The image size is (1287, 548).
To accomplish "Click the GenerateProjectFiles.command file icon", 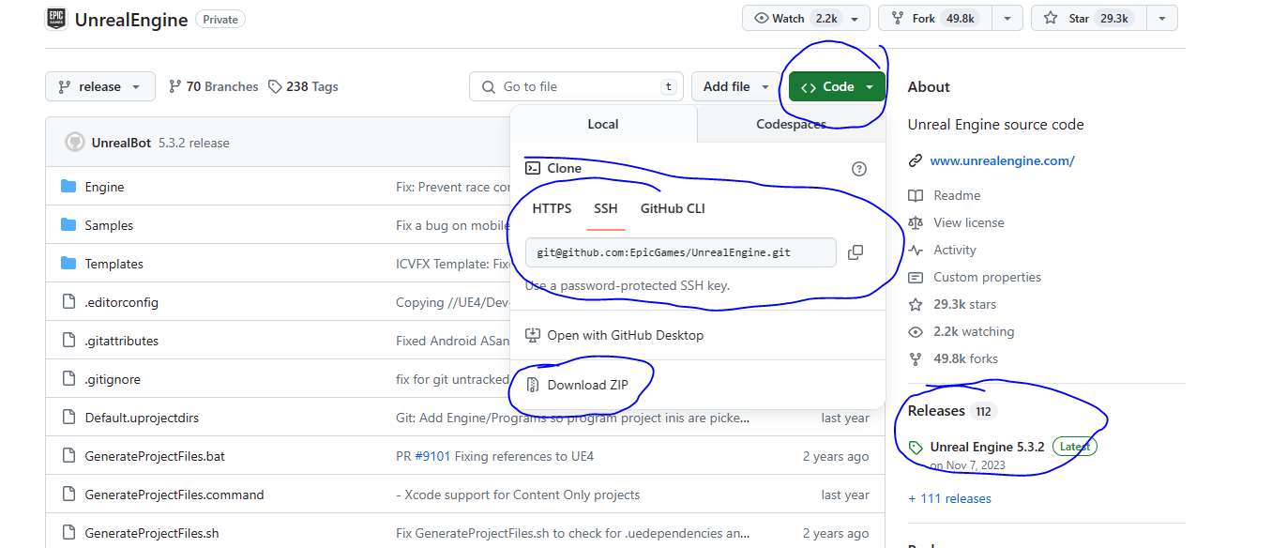I will click(68, 495).
